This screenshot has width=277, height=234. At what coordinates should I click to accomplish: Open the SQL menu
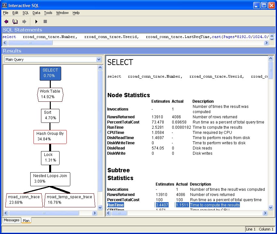click(x=25, y=13)
